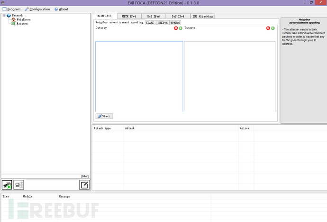327x222 pixels.
Task: Switch to the DoS IPv4 tab
Action: coord(178,16)
